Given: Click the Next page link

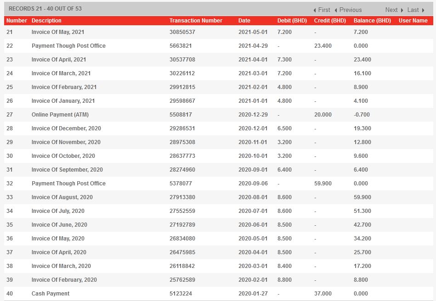Looking at the screenshot, I should point(391,10).
